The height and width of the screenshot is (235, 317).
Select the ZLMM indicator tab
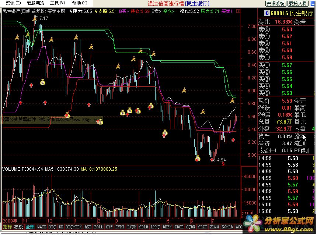(214, 227)
